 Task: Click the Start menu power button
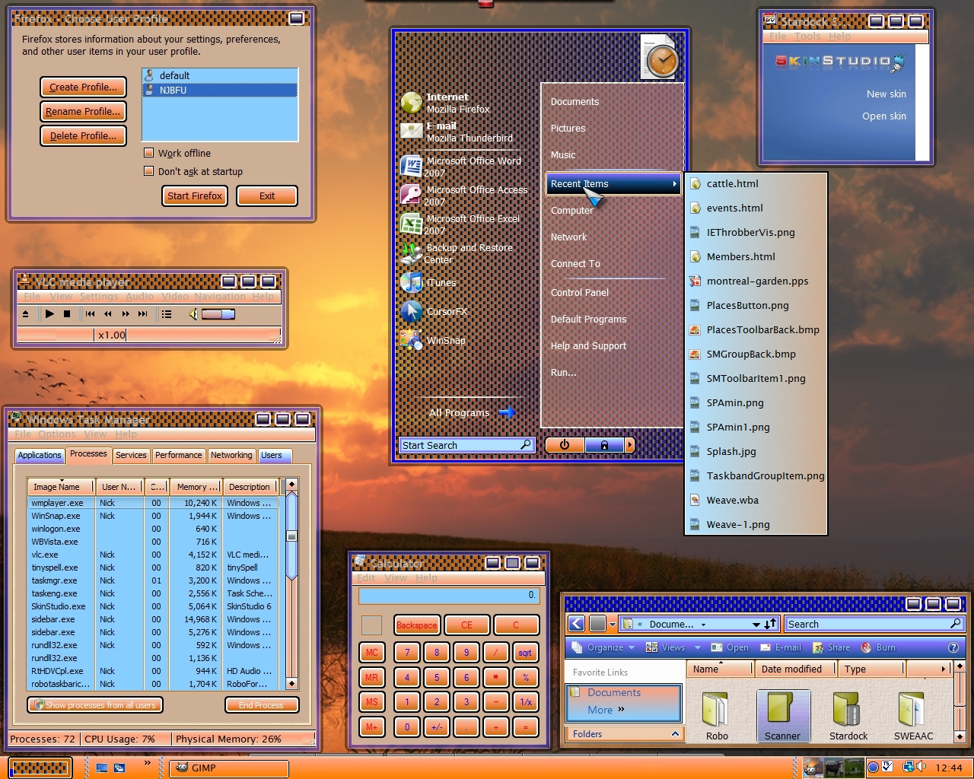[x=565, y=445]
